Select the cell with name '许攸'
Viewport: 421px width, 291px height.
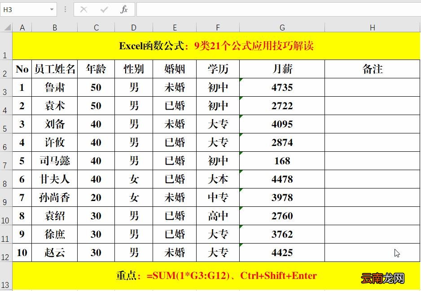[x=55, y=142]
